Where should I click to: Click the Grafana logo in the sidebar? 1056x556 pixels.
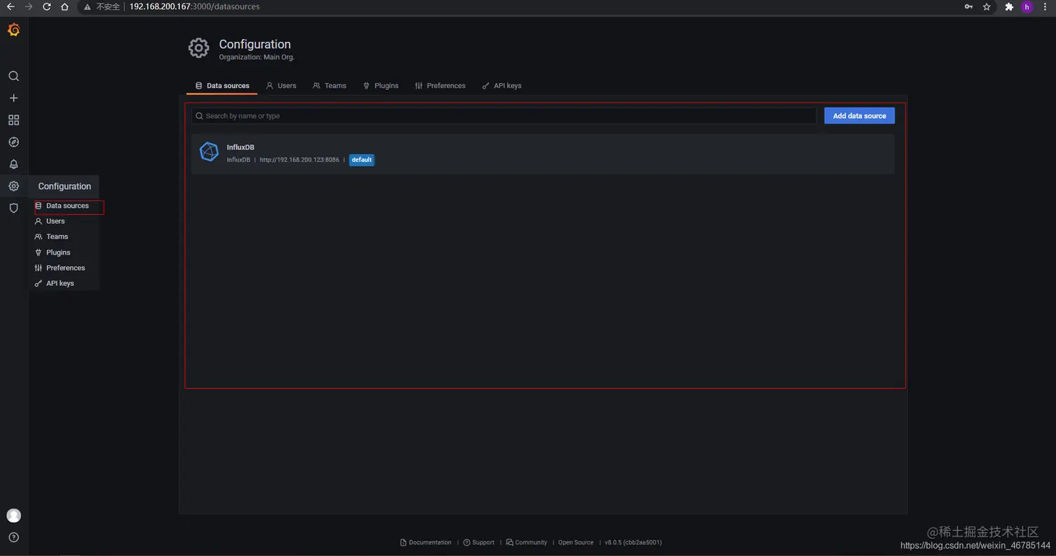pos(13,30)
